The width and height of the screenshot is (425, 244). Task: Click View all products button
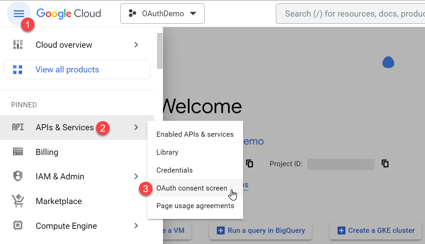tap(77, 69)
